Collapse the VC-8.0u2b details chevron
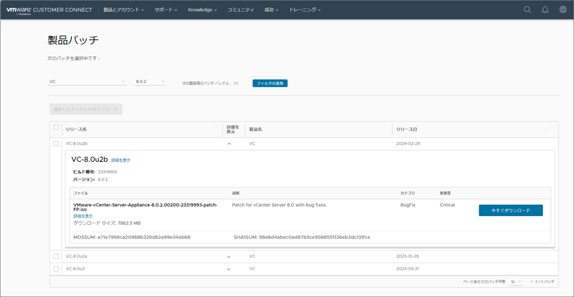 click(229, 144)
